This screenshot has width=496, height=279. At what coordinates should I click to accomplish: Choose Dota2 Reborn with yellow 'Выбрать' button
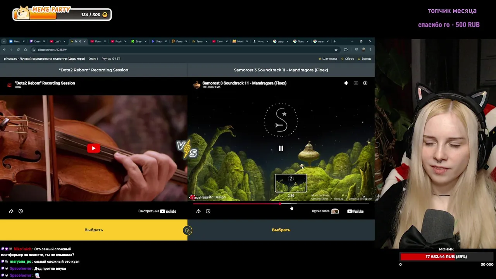(93, 230)
